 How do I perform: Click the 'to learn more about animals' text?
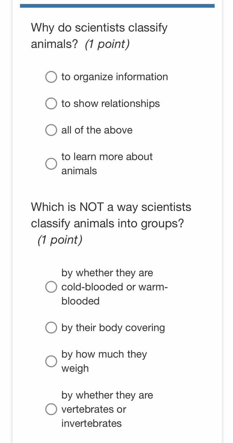[107, 163]
